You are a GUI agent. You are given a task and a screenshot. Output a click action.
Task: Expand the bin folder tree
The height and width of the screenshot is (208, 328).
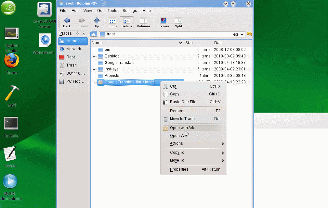pos(94,50)
